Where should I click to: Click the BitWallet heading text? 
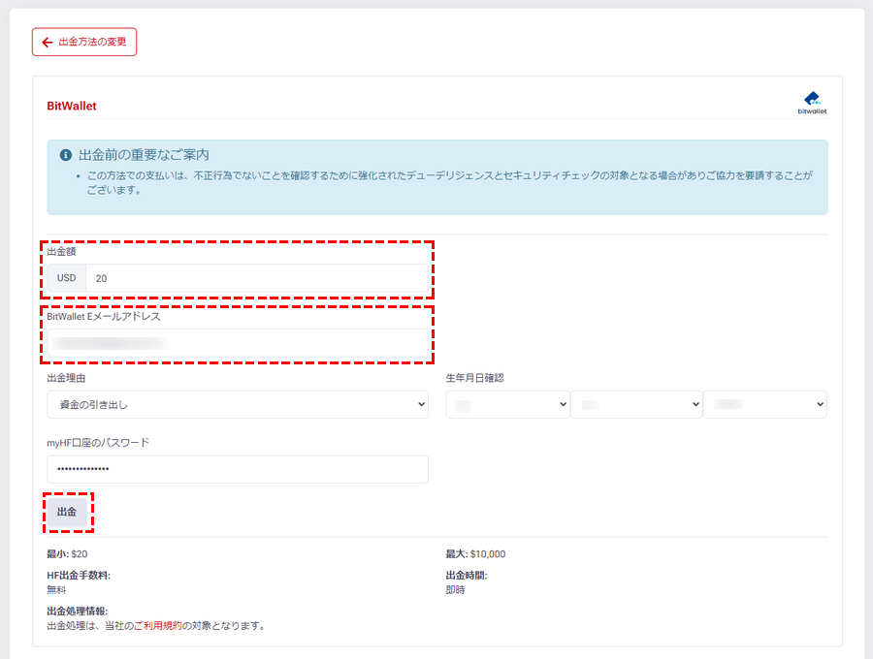71,106
